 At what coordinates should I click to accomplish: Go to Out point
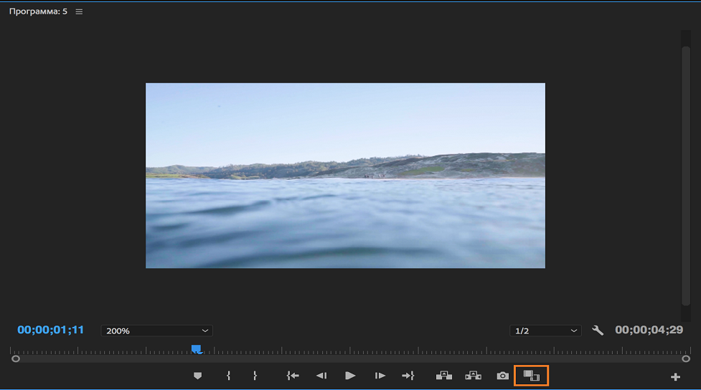pos(408,376)
